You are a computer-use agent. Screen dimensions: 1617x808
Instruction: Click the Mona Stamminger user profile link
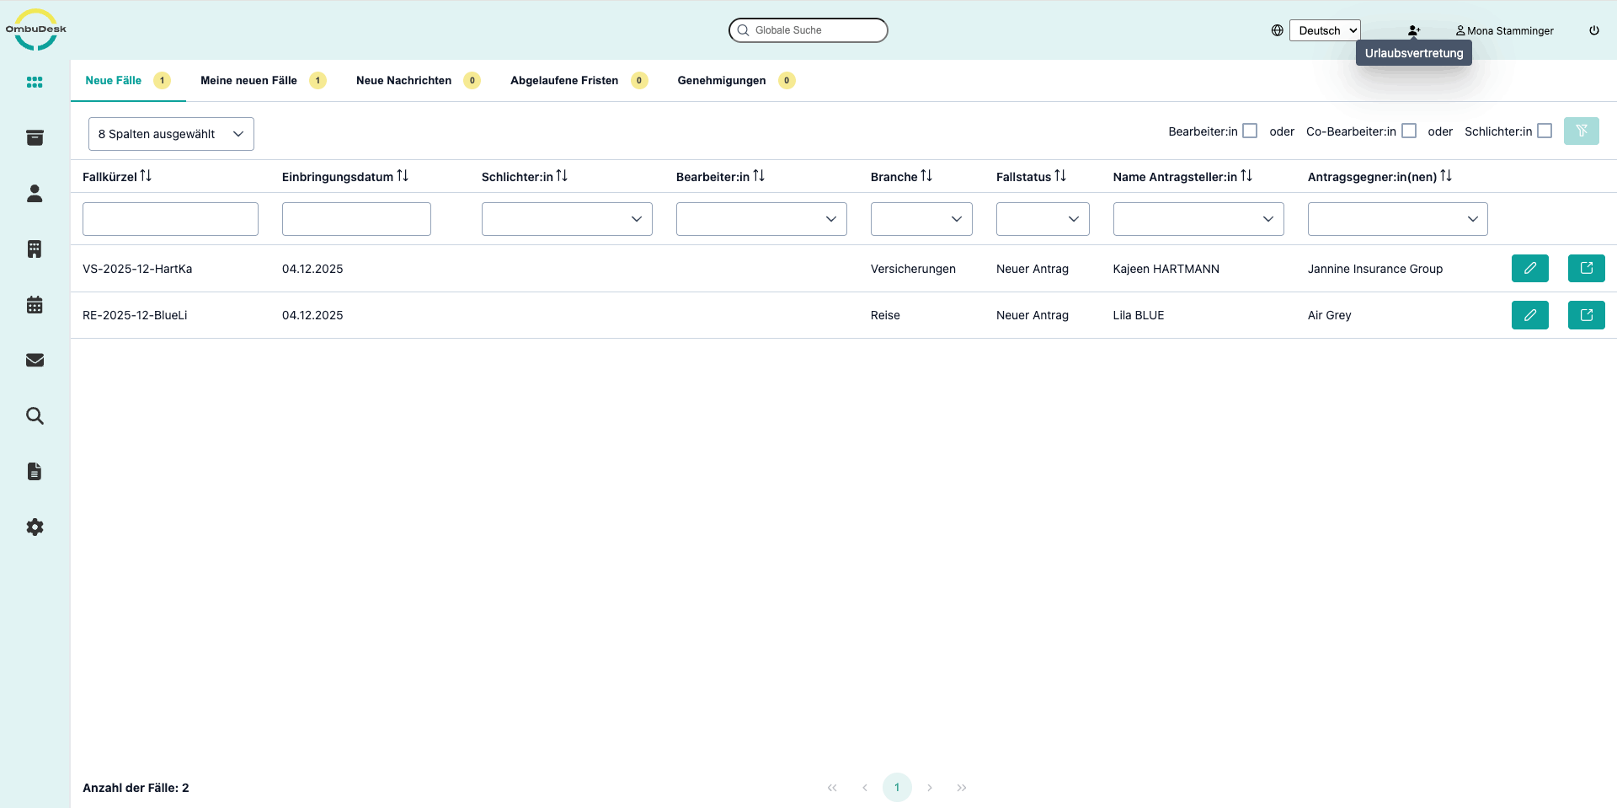(x=1505, y=30)
